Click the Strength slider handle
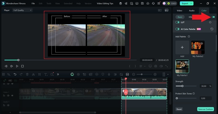The height and width of the screenshot is (114, 218). tap(182, 86)
